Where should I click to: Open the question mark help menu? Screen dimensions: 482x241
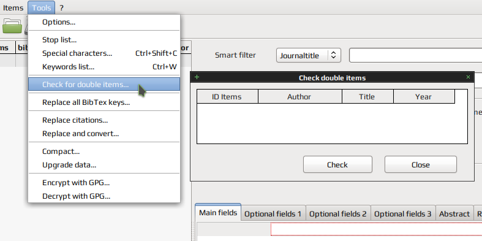(x=61, y=8)
